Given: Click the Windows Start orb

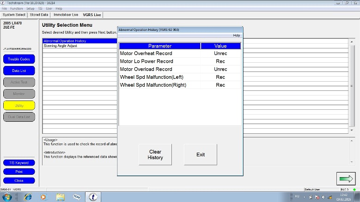Looking at the screenshot, I should pyautogui.click(x=8, y=197).
